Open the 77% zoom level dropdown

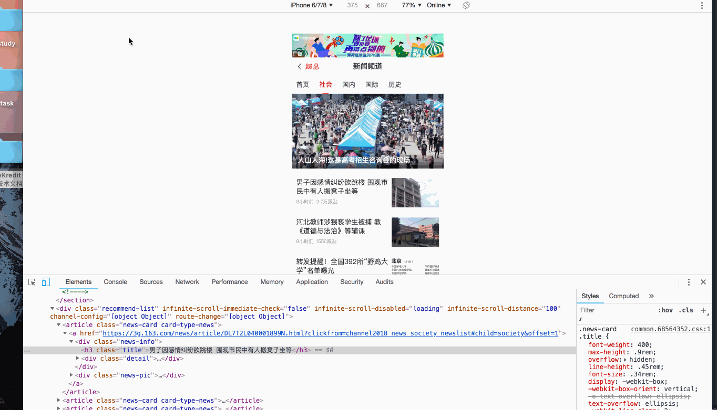[411, 5]
